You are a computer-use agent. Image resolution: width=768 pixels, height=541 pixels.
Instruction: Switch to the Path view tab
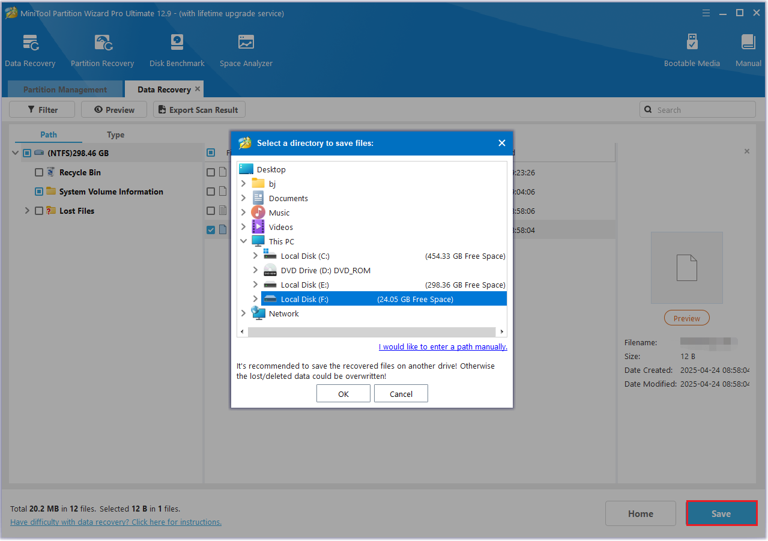click(x=49, y=134)
